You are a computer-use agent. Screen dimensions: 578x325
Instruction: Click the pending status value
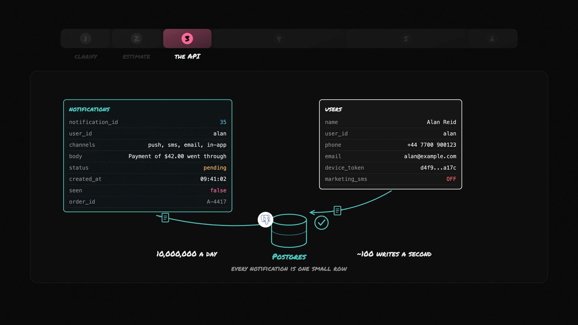pyautogui.click(x=215, y=168)
